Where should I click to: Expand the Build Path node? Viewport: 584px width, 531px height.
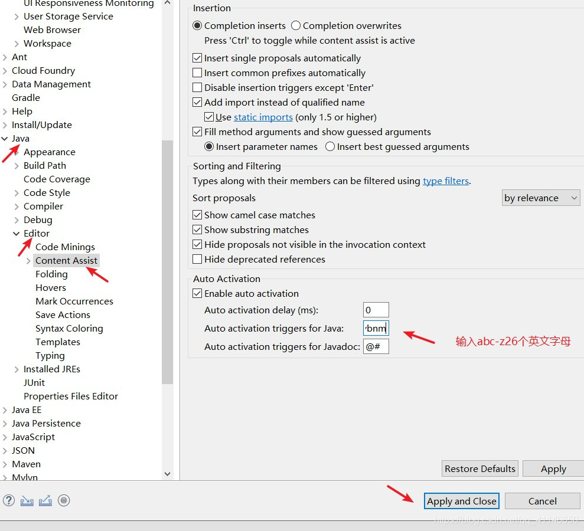pos(17,166)
